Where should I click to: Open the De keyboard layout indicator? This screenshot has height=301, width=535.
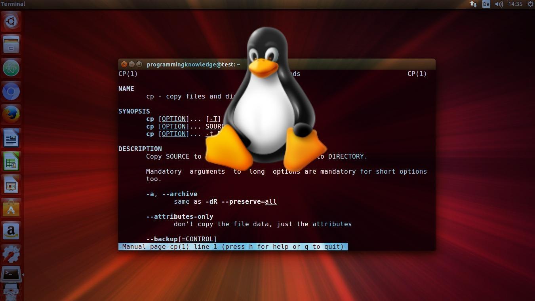[486, 4]
